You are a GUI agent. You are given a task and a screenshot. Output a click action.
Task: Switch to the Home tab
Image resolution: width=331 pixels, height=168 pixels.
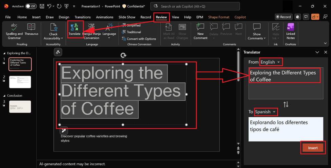click(x=22, y=17)
